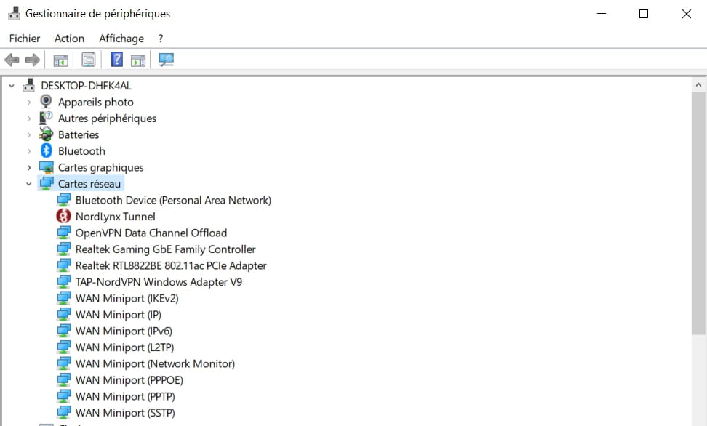Minimize the Gestionnaire de périphériques window

(602, 14)
